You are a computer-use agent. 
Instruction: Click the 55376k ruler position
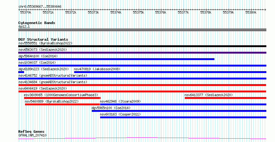point(161,12)
